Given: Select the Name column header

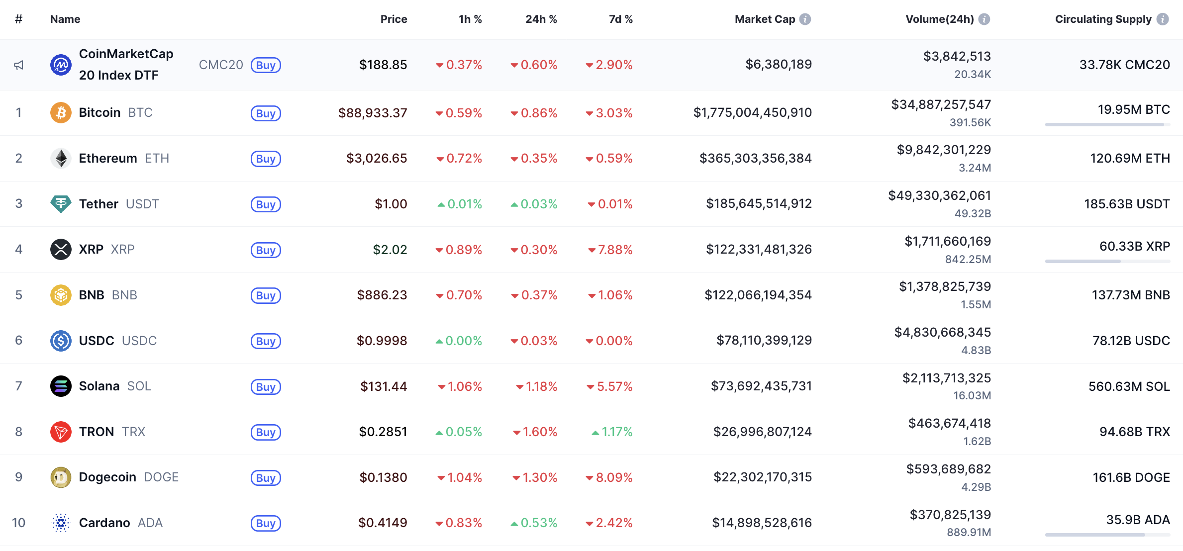Looking at the screenshot, I should click(65, 19).
